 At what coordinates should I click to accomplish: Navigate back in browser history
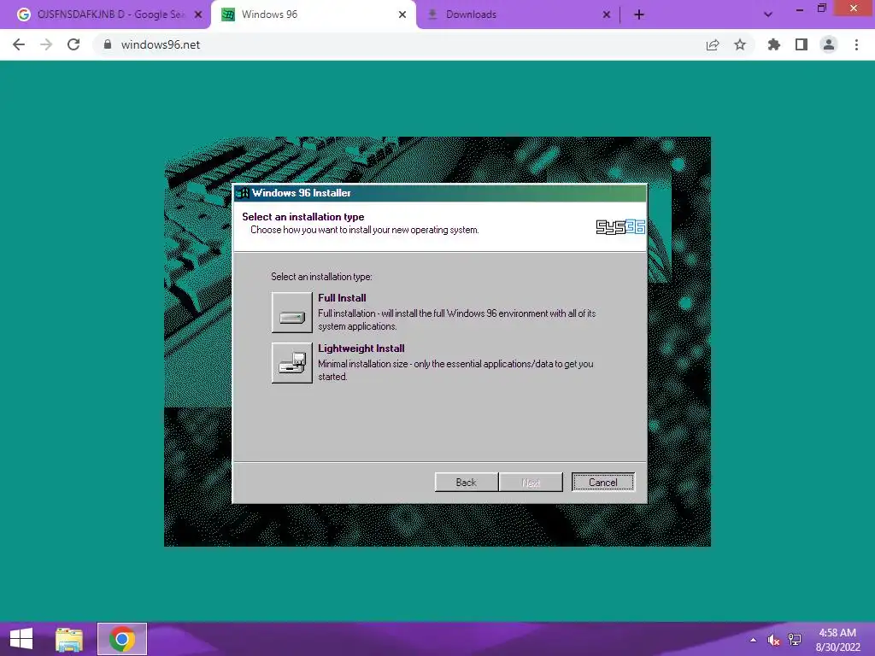tap(19, 44)
